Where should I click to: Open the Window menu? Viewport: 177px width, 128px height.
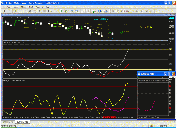tap(40, 7)
